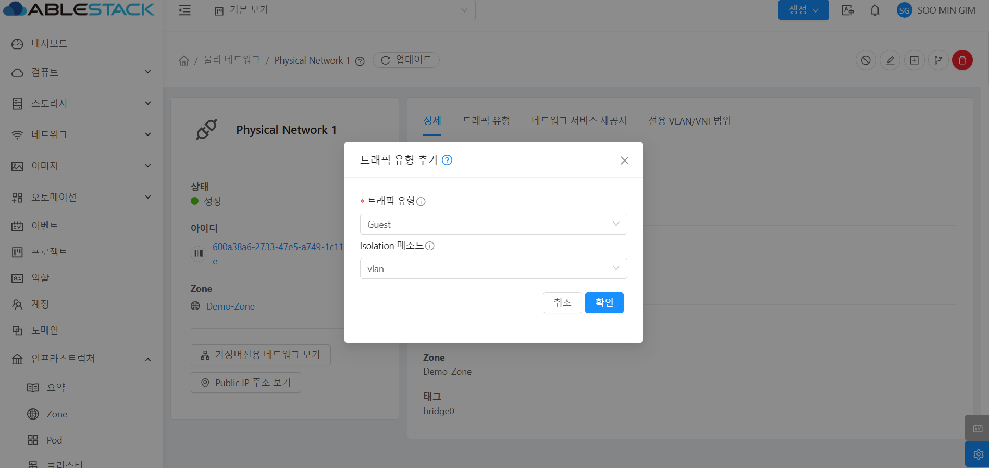Open the 기본 보기 view selector
989x468 pixels.
point(341,10)
